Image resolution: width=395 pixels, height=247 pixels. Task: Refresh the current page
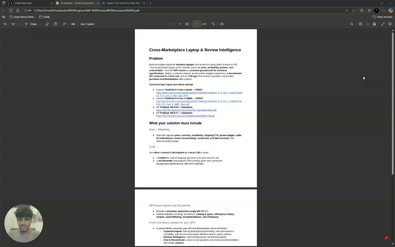[11, 10]
